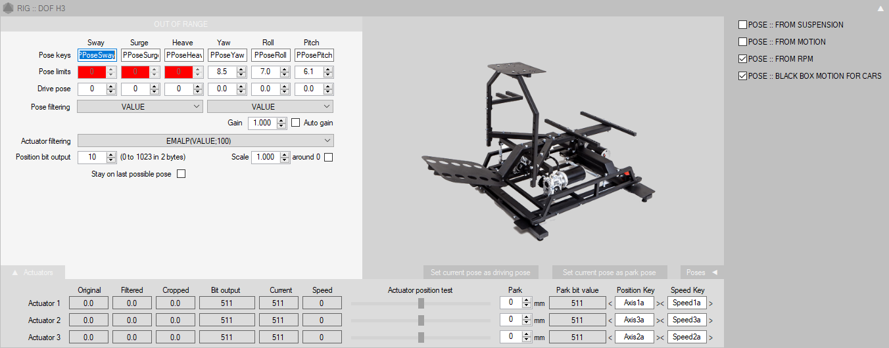Click Set current pose as park pose

(609, 272)
